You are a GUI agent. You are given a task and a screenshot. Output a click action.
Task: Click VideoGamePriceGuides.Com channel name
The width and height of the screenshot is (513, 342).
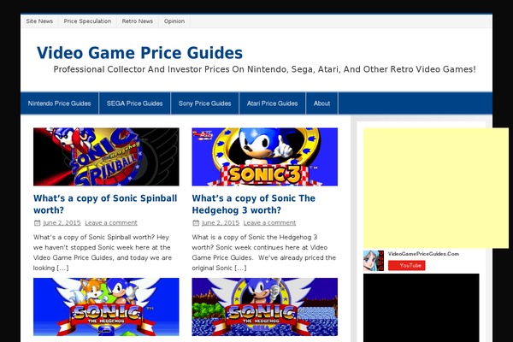(x=423, y=254)
